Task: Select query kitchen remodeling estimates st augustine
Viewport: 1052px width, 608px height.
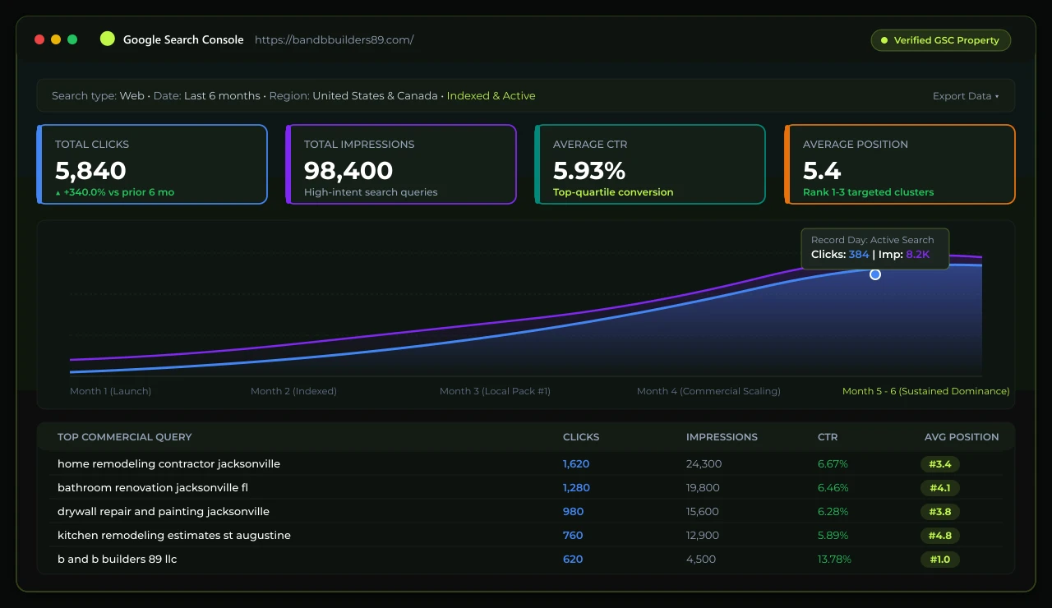Action: point(174,536)
